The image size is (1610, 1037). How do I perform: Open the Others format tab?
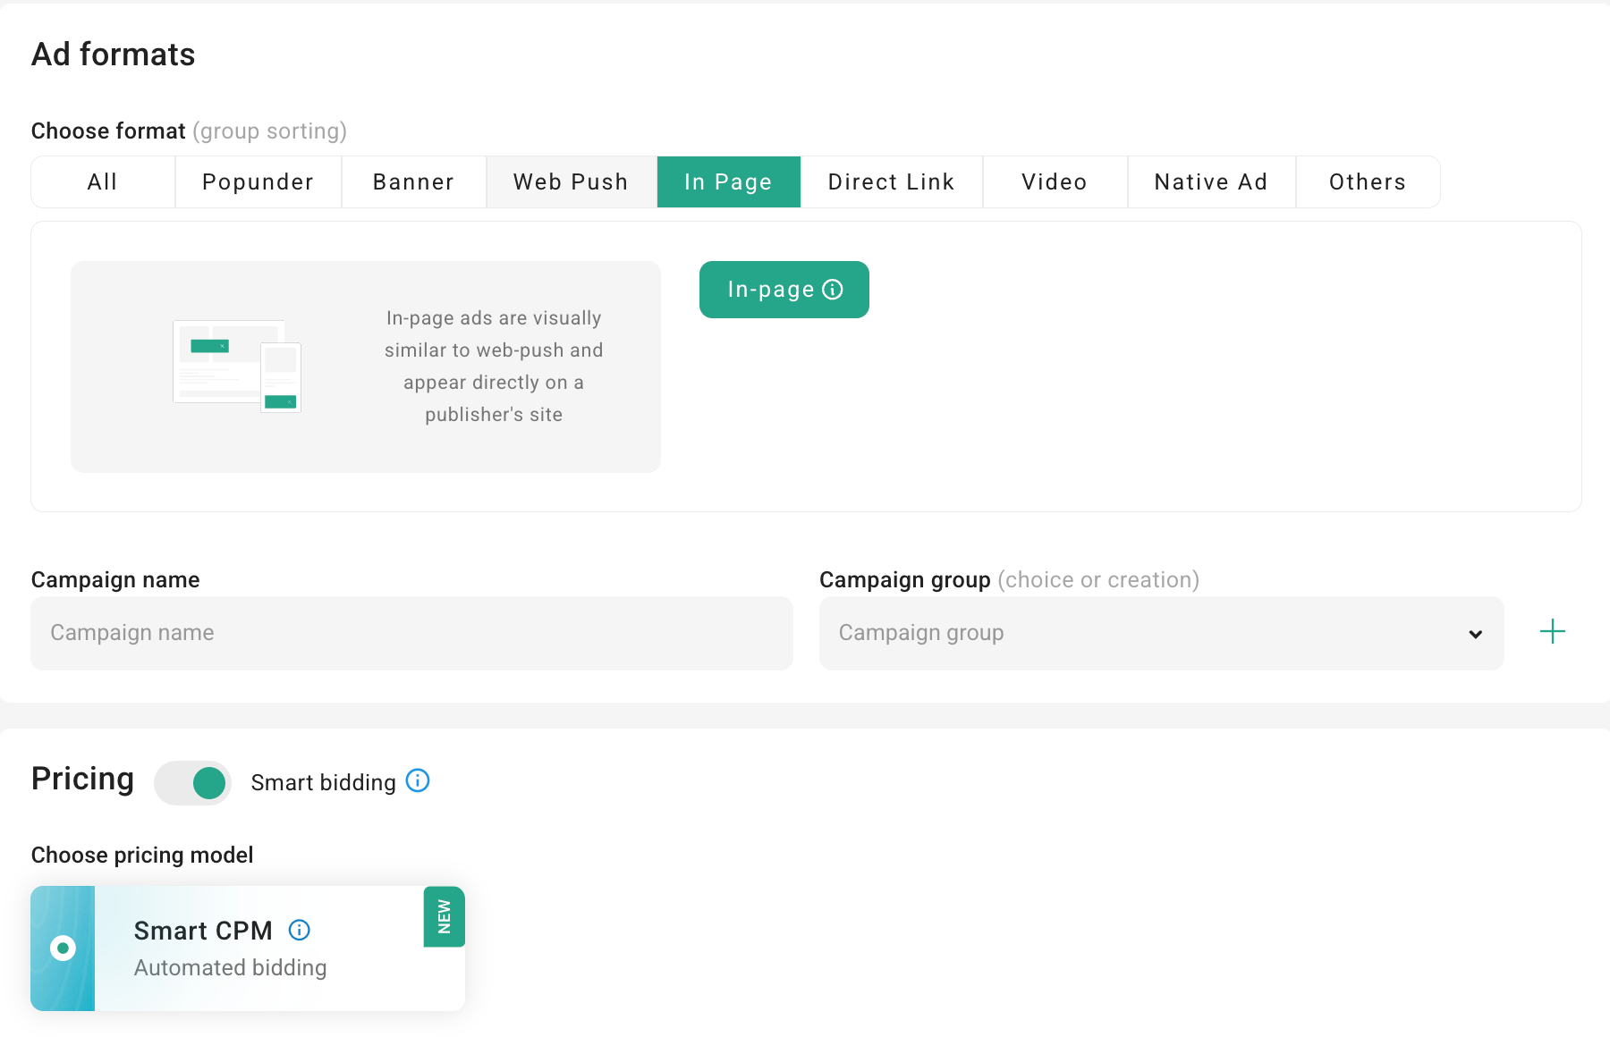(x=1367, y=181)
